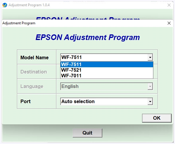This screenshot has width=175, height=144.
Task: Click the EPSON Adjustment Program heading
Action: [87, 37]
